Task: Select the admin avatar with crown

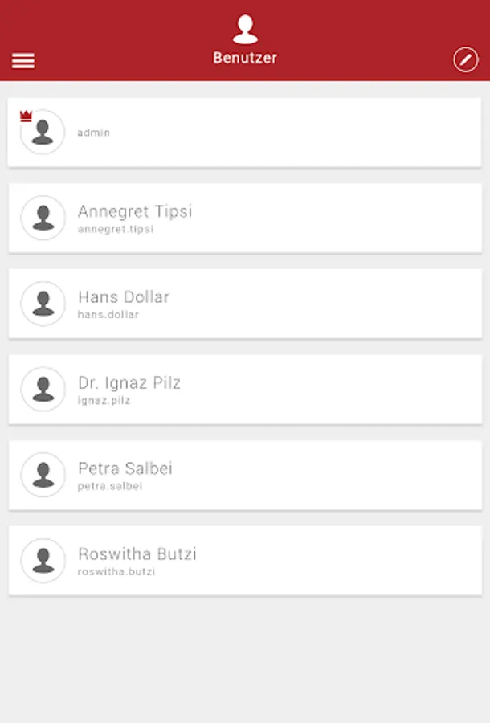Action: click(x=43, y=132)
